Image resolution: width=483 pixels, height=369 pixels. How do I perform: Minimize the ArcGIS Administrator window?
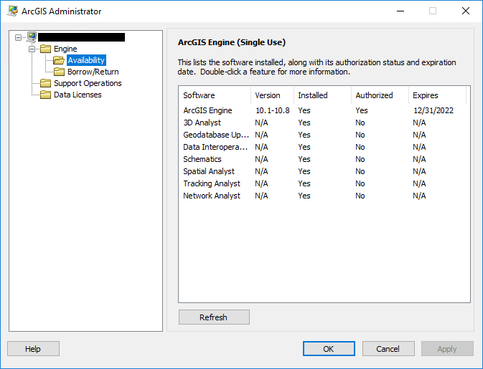click(x=400, y=11)
